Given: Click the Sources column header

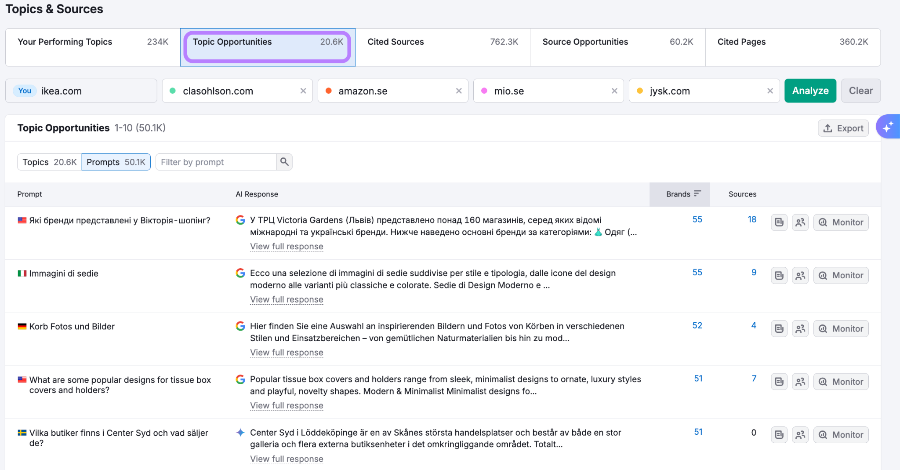Looking at the screenshot, I should coord(742,194).
